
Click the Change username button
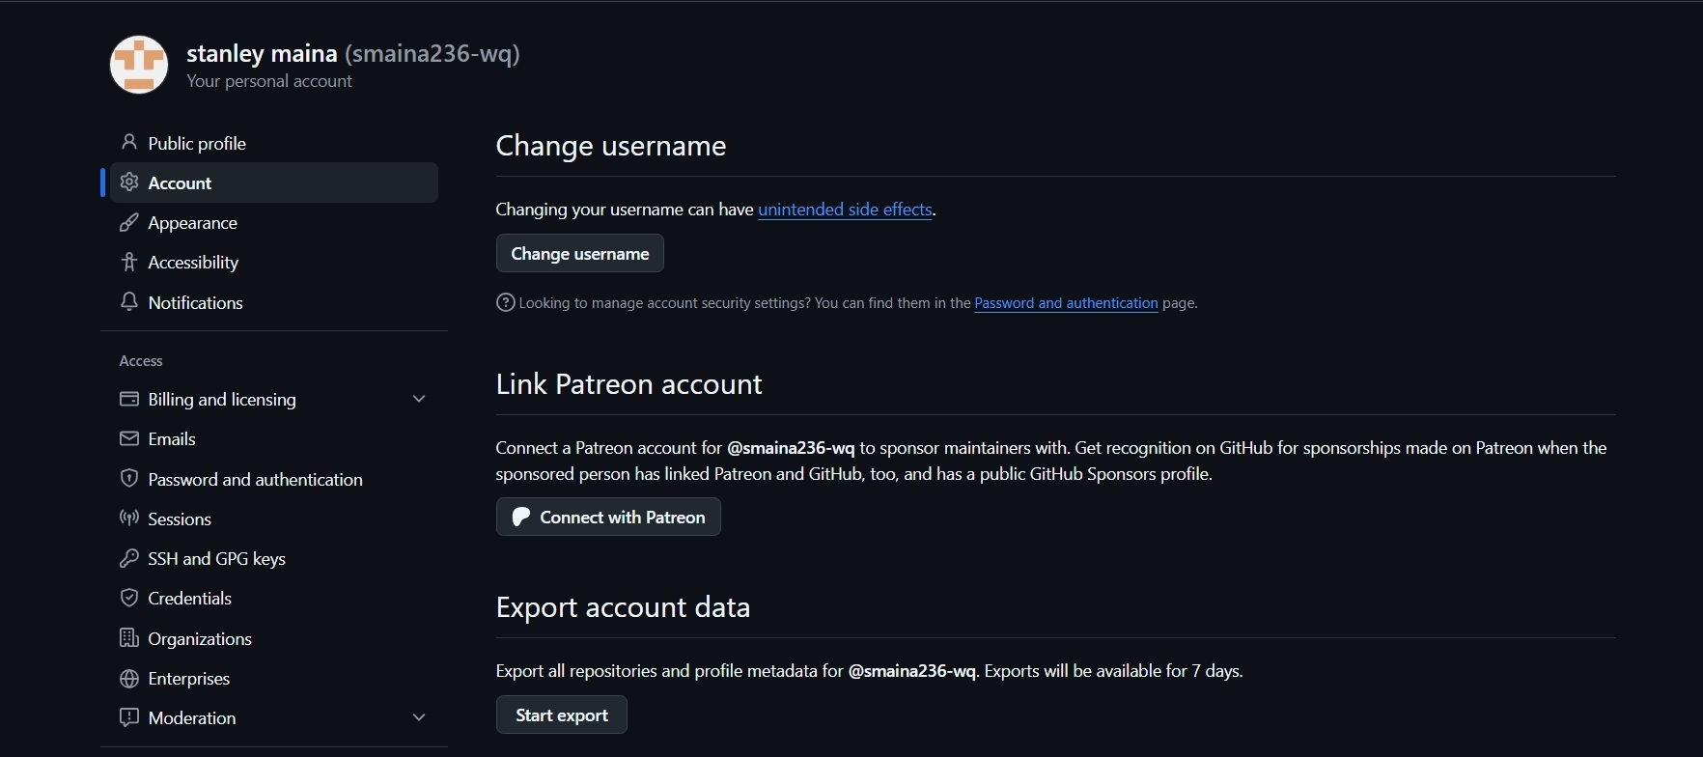[580, 254]
